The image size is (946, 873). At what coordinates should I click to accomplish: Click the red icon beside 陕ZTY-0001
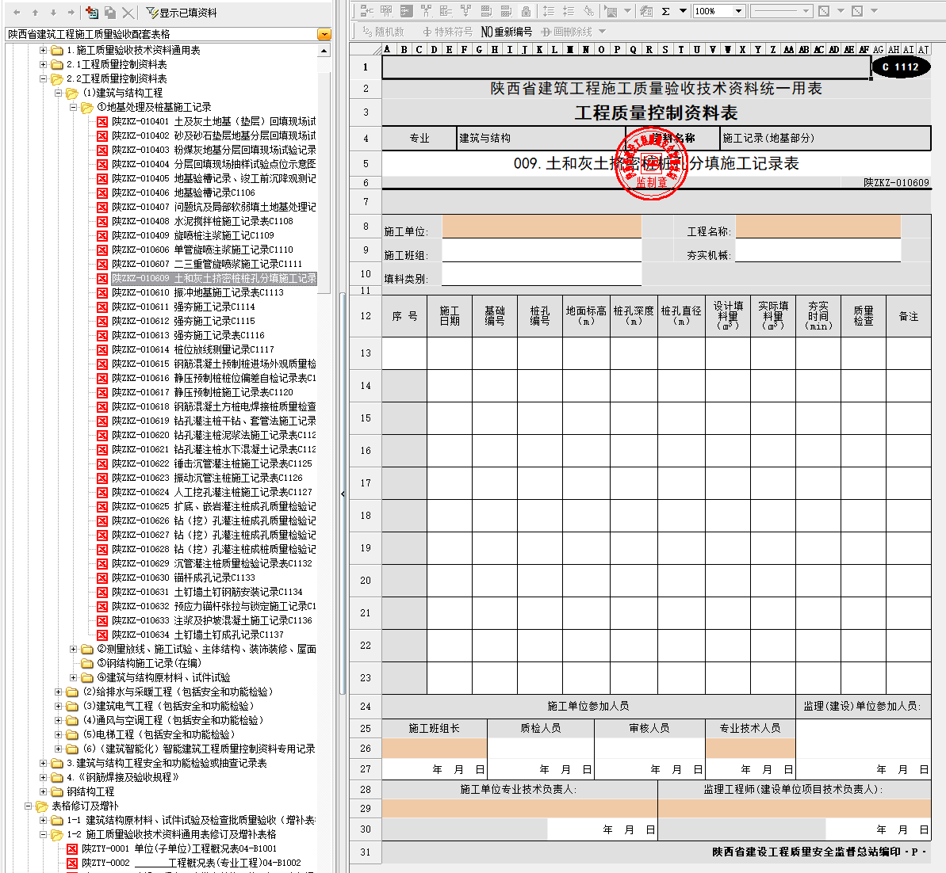point(72,849)
